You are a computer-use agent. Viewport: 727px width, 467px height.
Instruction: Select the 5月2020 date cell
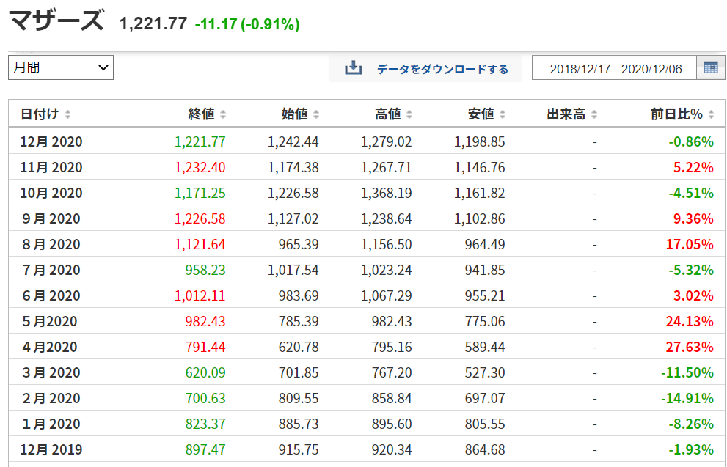(50, 321)
